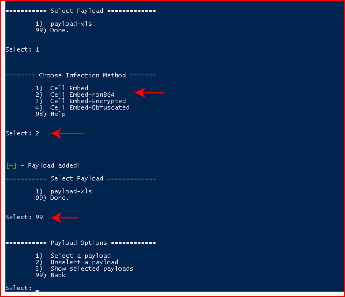
Task: Click the red arrow next to Select: 99
Action: 65,218
